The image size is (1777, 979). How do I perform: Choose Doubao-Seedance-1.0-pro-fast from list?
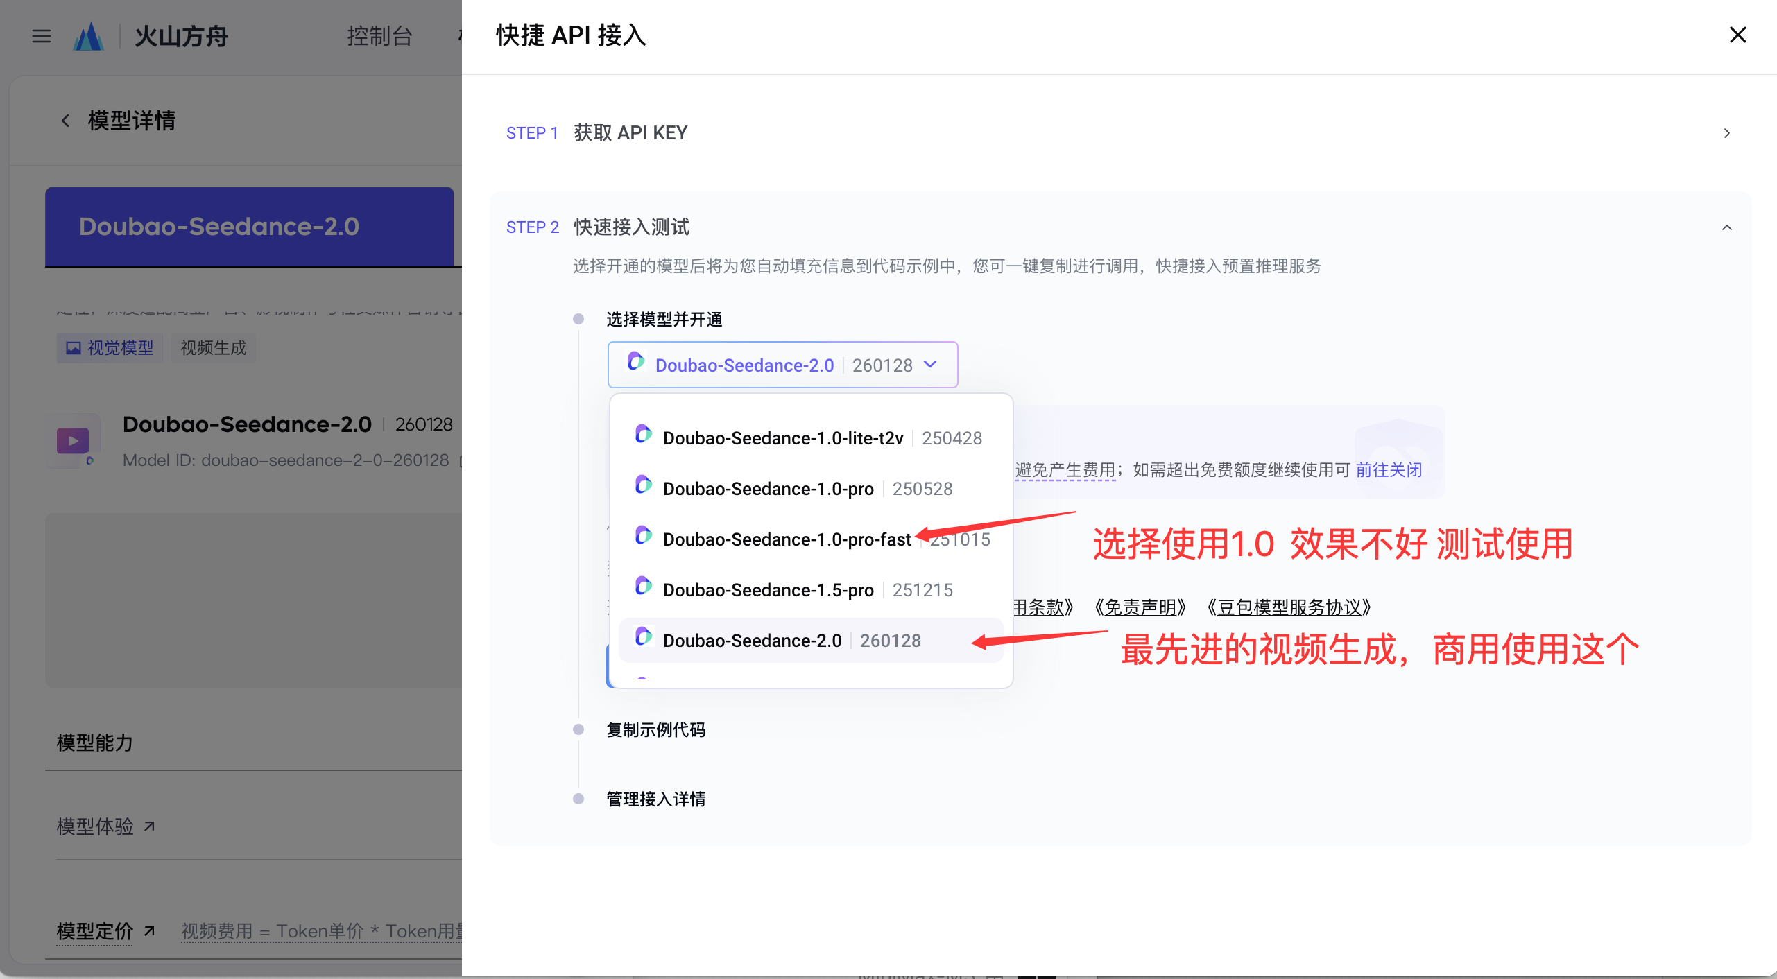[811, 539]
